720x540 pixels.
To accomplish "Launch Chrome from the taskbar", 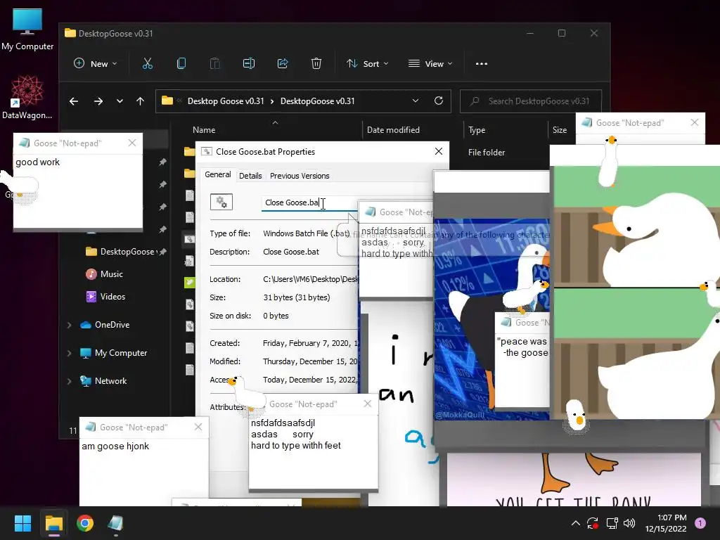I will pos(85,523).
